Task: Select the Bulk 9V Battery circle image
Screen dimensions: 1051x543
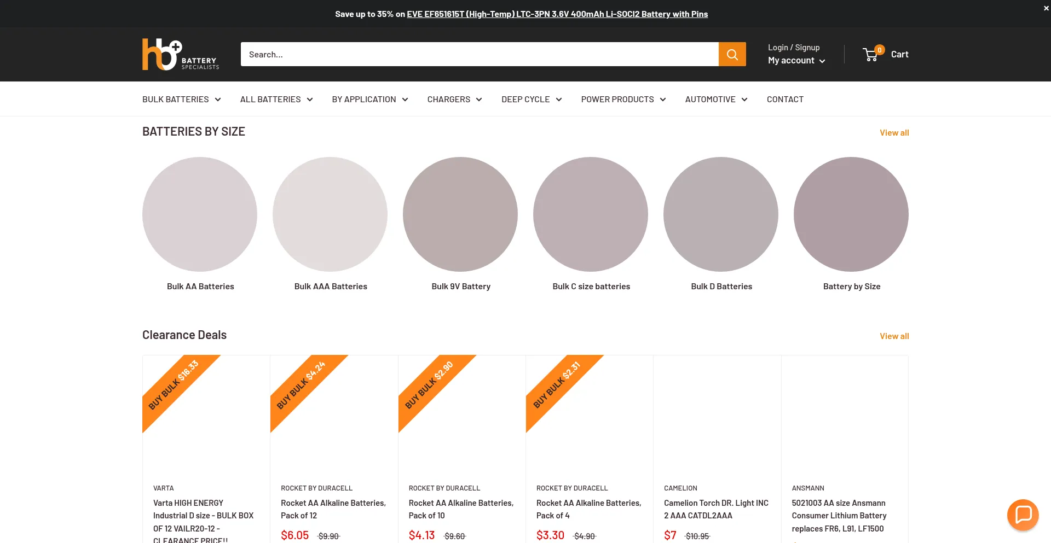Action: (460, 214)
